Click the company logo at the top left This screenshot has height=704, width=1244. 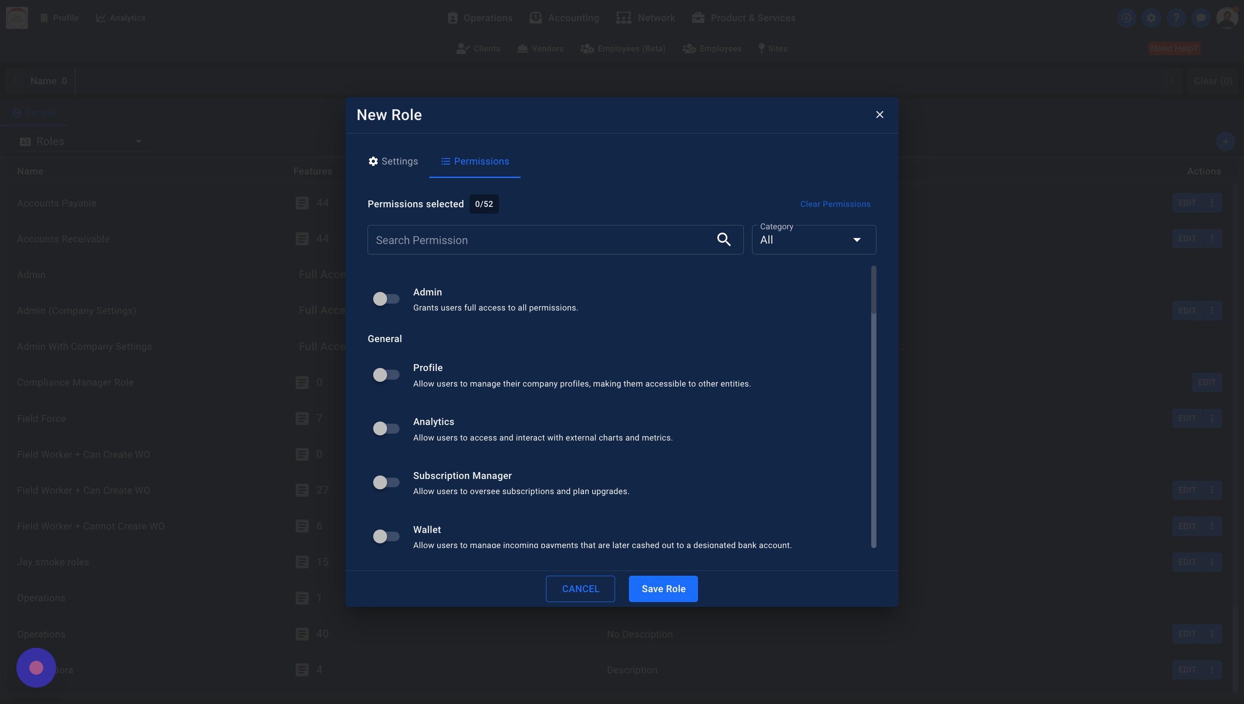[17, 18]
